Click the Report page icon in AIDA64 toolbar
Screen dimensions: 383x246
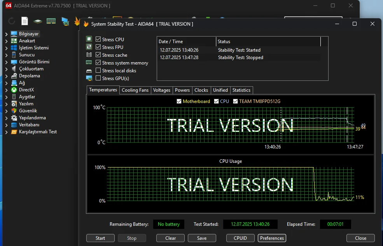(x=24, y=21)
